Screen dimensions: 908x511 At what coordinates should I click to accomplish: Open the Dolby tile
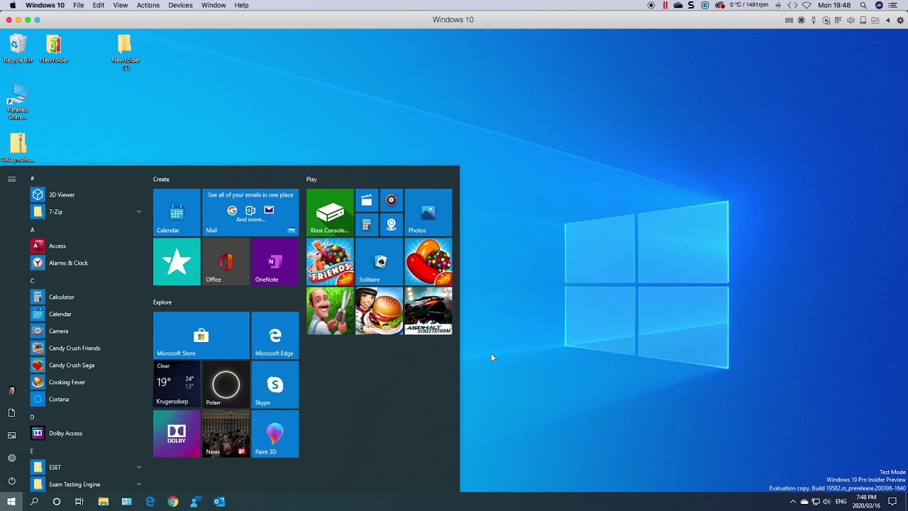tap(177, 434)
